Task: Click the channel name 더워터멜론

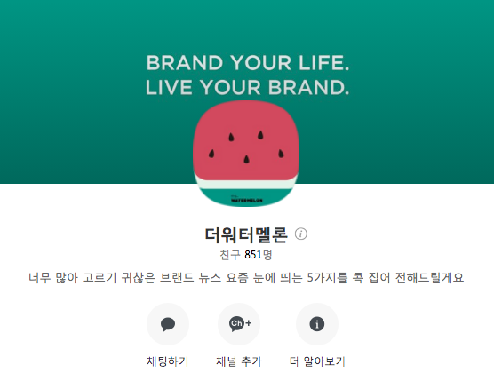Action: coord(246,234)
